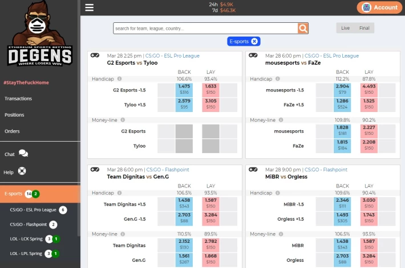Click gamepad icon on G2 Esports vs Tyloo card

coord(95,55)
